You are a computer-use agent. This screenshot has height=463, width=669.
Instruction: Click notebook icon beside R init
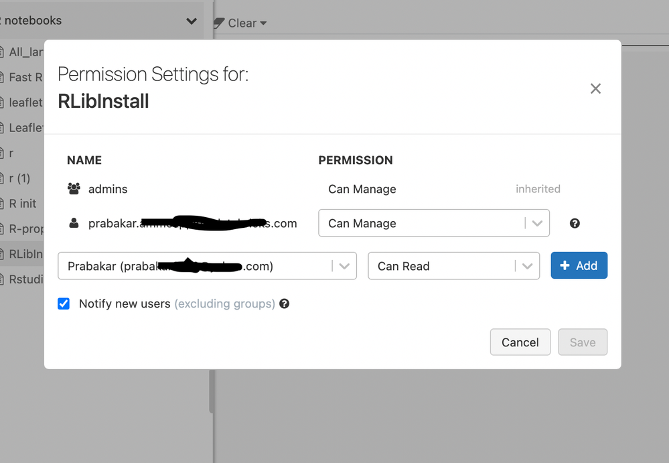tap(2, 203)
